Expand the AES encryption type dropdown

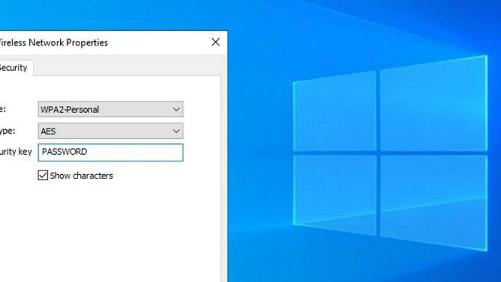tap(110, 131)
